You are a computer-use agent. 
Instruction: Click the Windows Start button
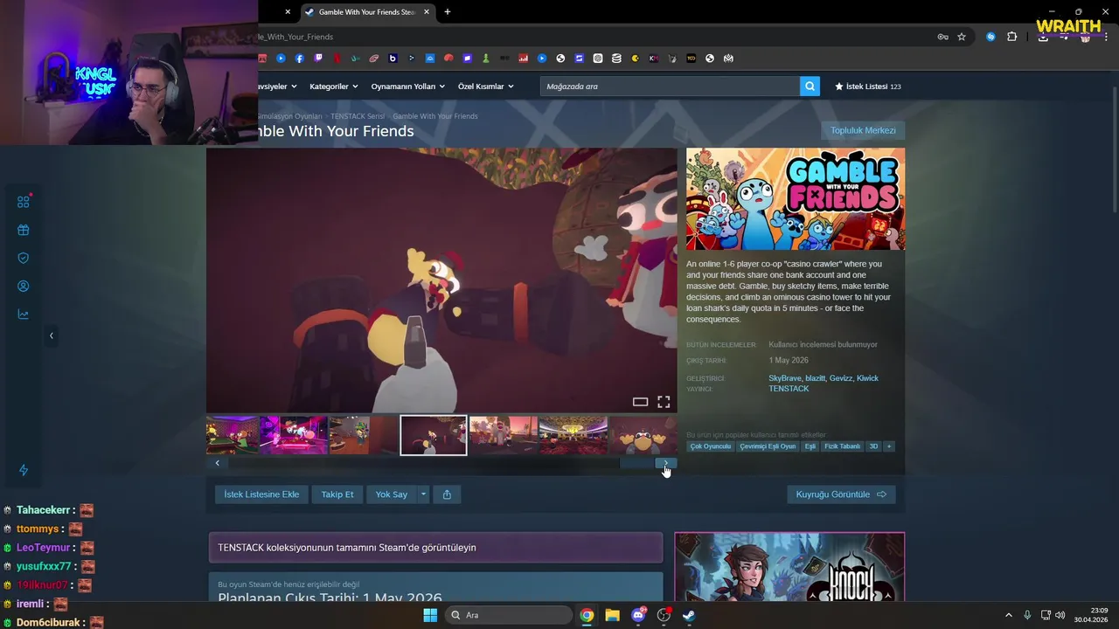[430, 615]
